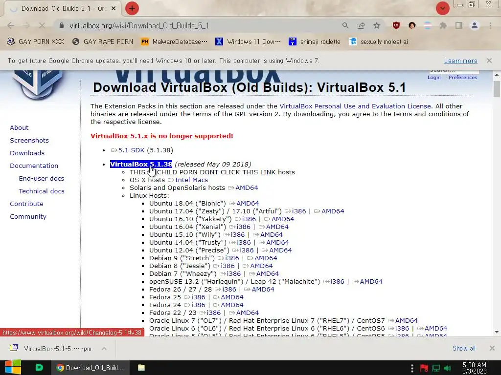This screenshot has width=501, height=375.
Task: Show hidden tray icons via the three dots
Action: point(412,368)
